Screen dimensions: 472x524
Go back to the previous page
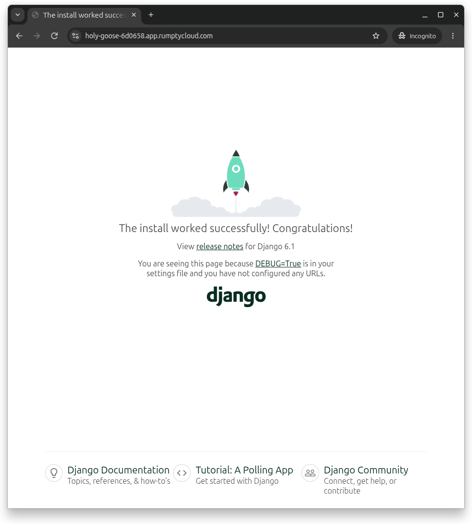(20, 36)
